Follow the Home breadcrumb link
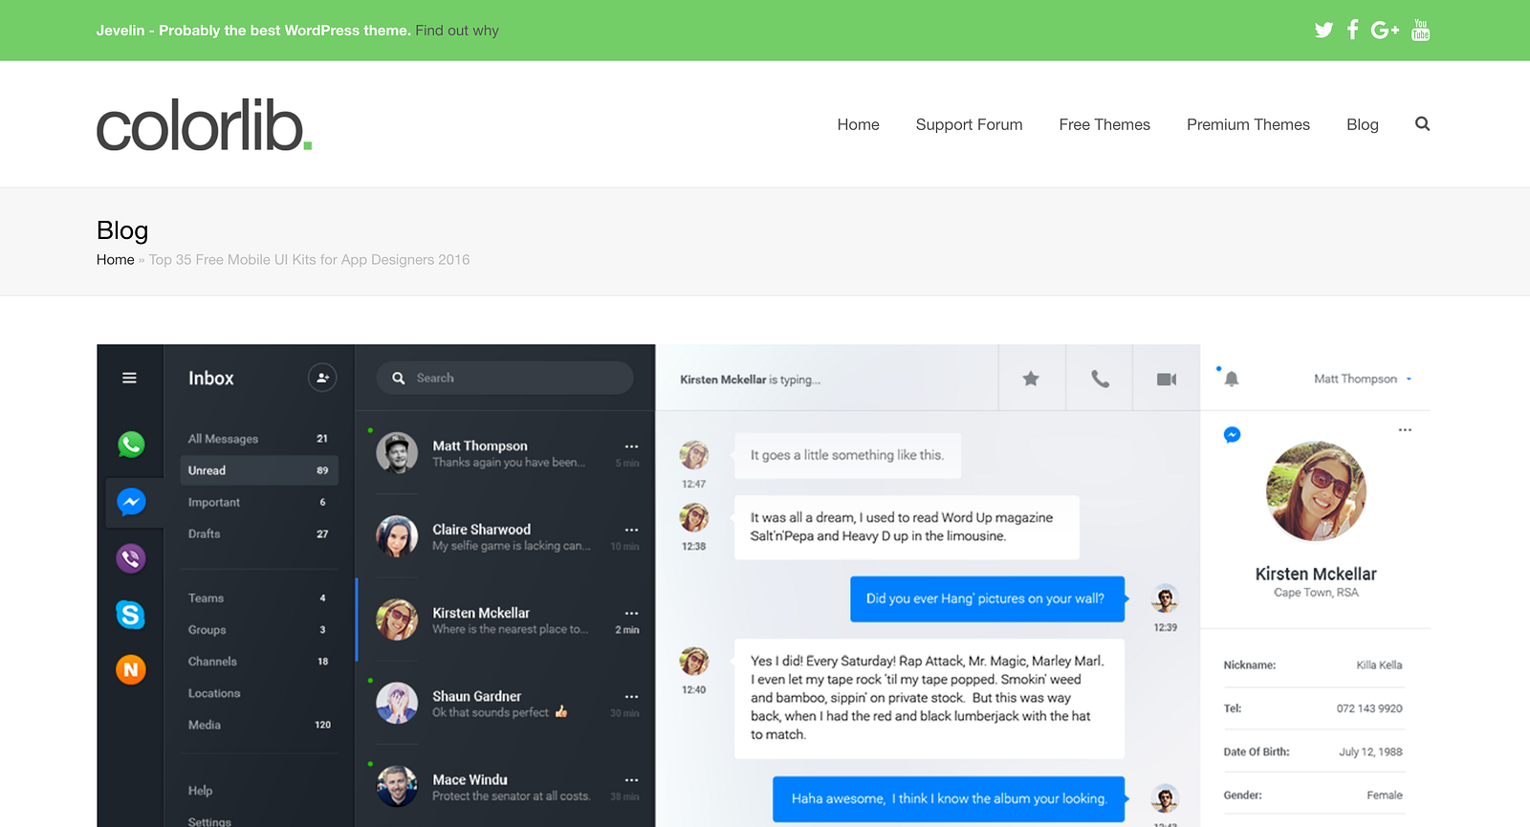The width and height of the screenshot is (1530, 827). pos(115,260)
